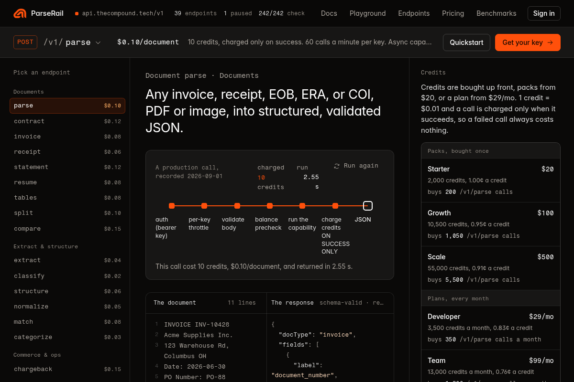Screen dimensions: 574x382
Task: Select the contract endpoint in the sidebar
Action: point(67,121)
